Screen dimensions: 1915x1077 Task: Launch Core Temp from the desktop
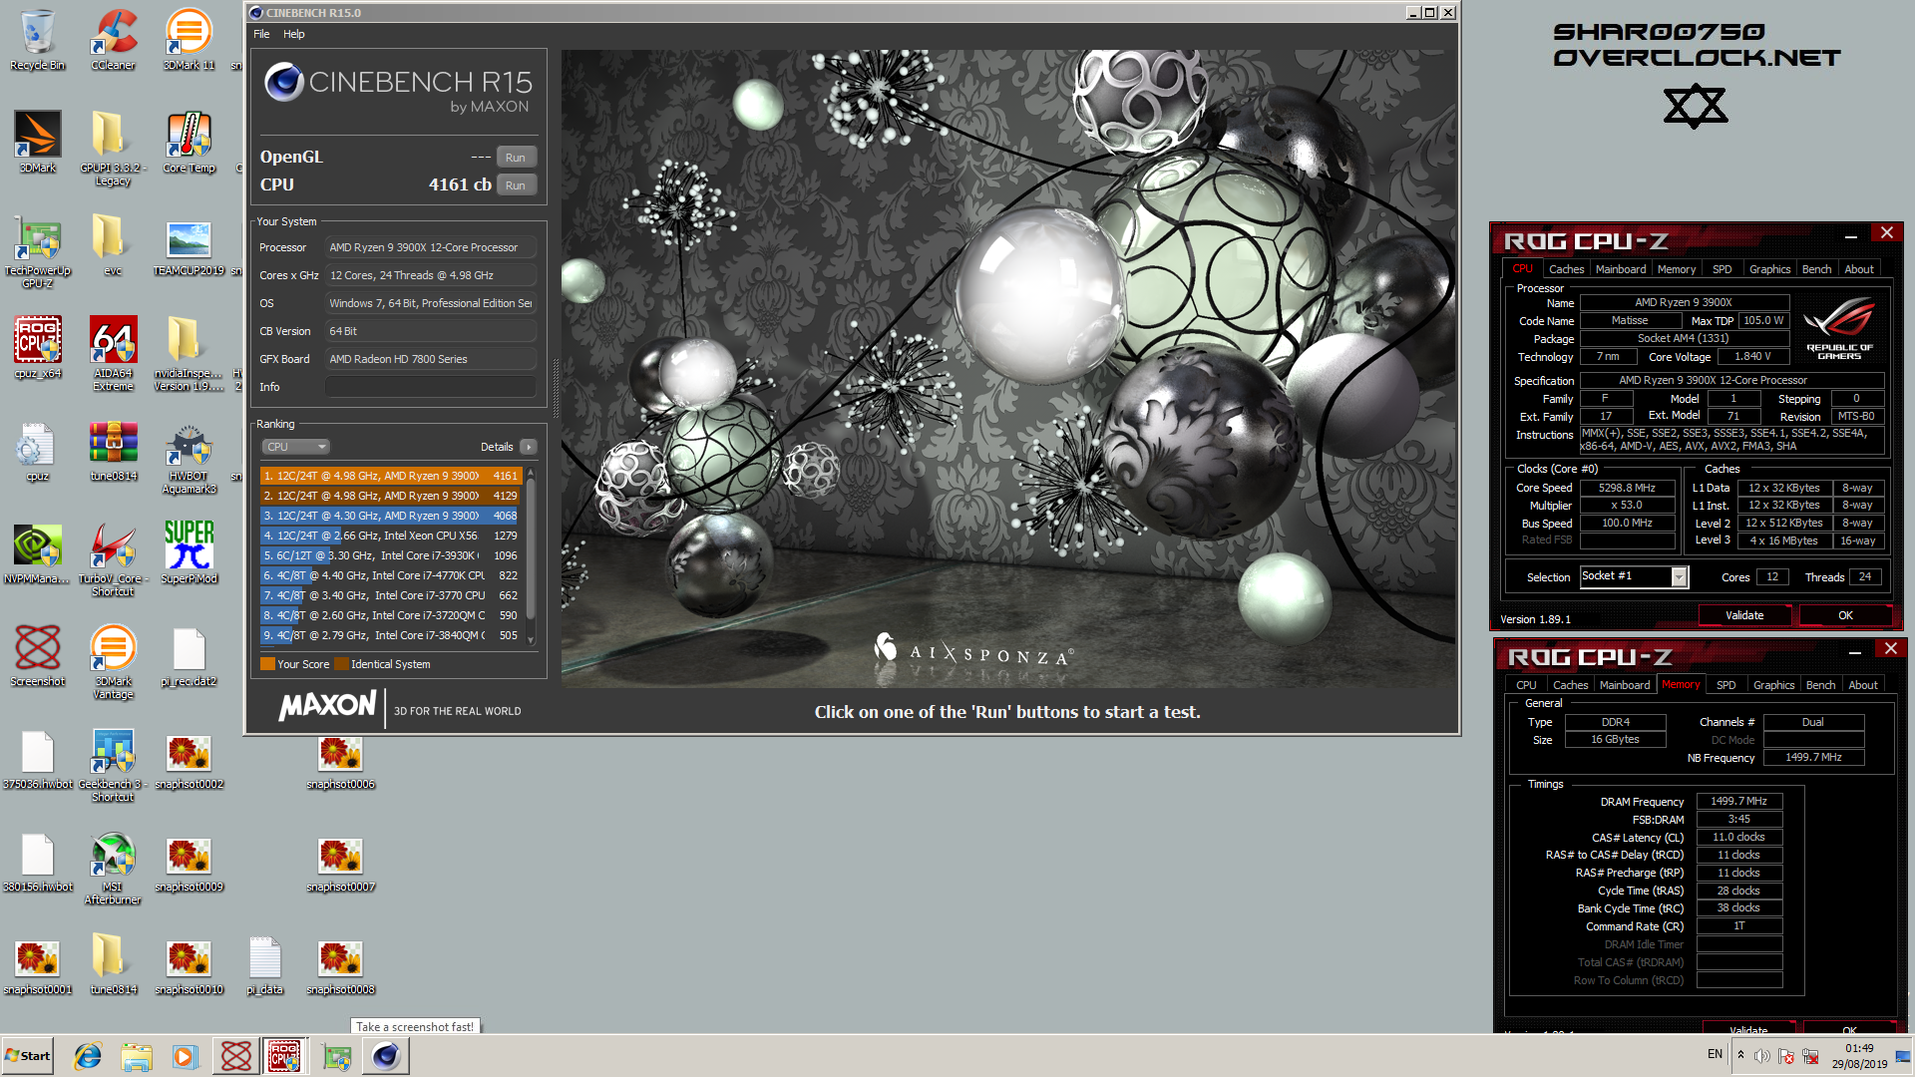[189, 142]
